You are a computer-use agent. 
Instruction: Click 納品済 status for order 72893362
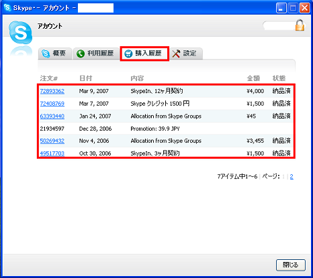(281, 91)
